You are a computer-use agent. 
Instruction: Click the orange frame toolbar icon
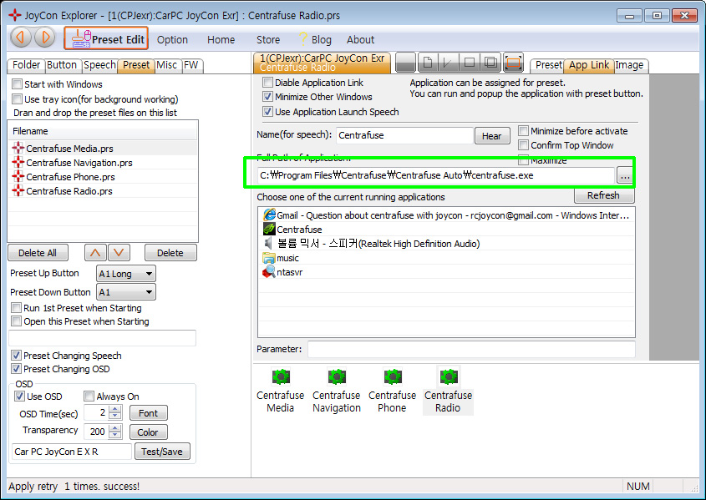pos(513,63)
